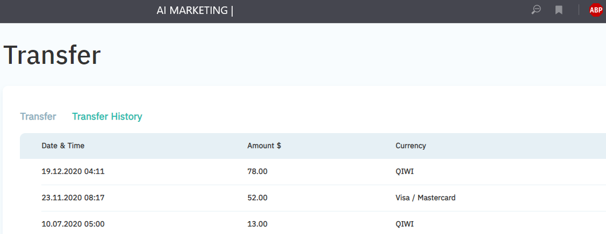Click the Date & Time column header
The width and height of the screenshot is (606, 234).
[x=63, y=145]
